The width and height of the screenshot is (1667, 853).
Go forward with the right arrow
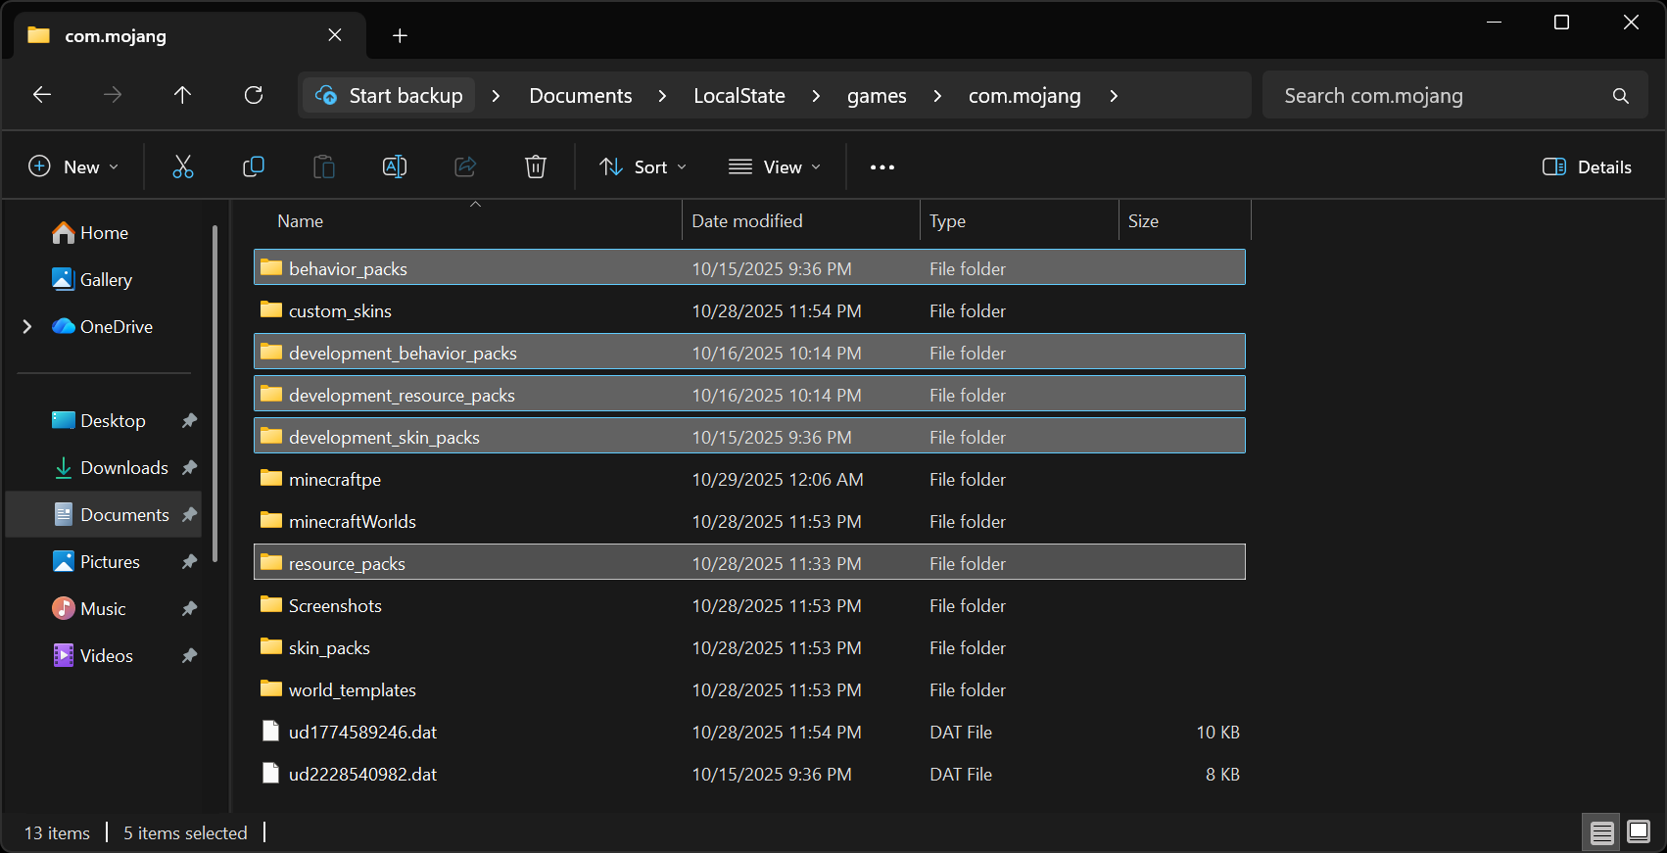pyautogui.click(x=113, y=95)
